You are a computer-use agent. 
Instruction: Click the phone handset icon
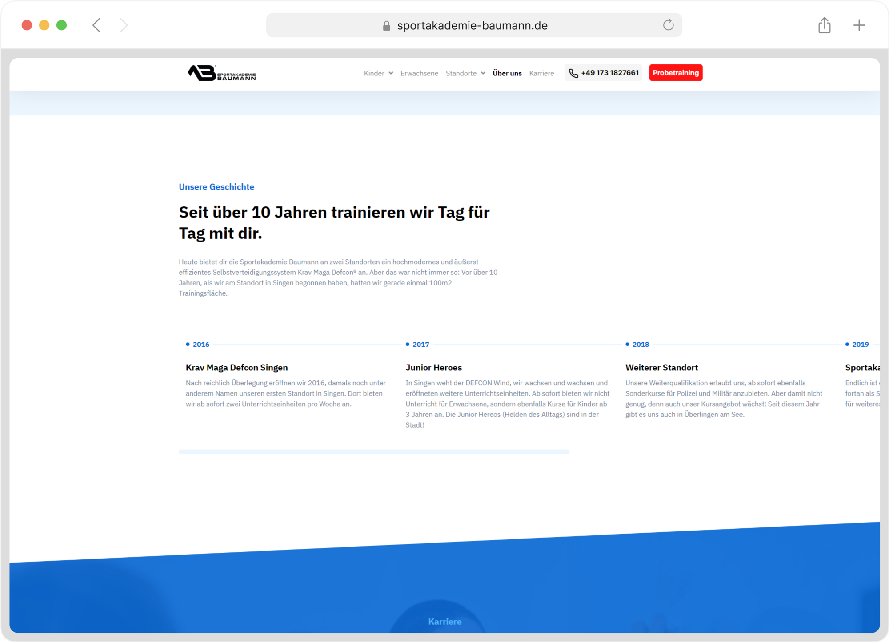tap(573, 73)
